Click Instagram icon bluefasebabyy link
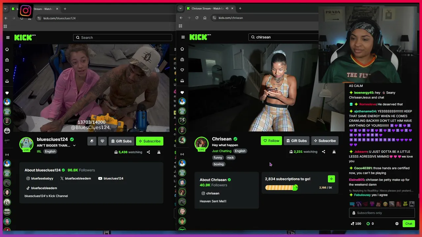 point(40,178)
